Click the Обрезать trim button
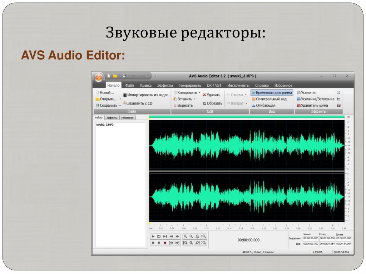This screenshot has height=274, width=366. tap(212, 103)
